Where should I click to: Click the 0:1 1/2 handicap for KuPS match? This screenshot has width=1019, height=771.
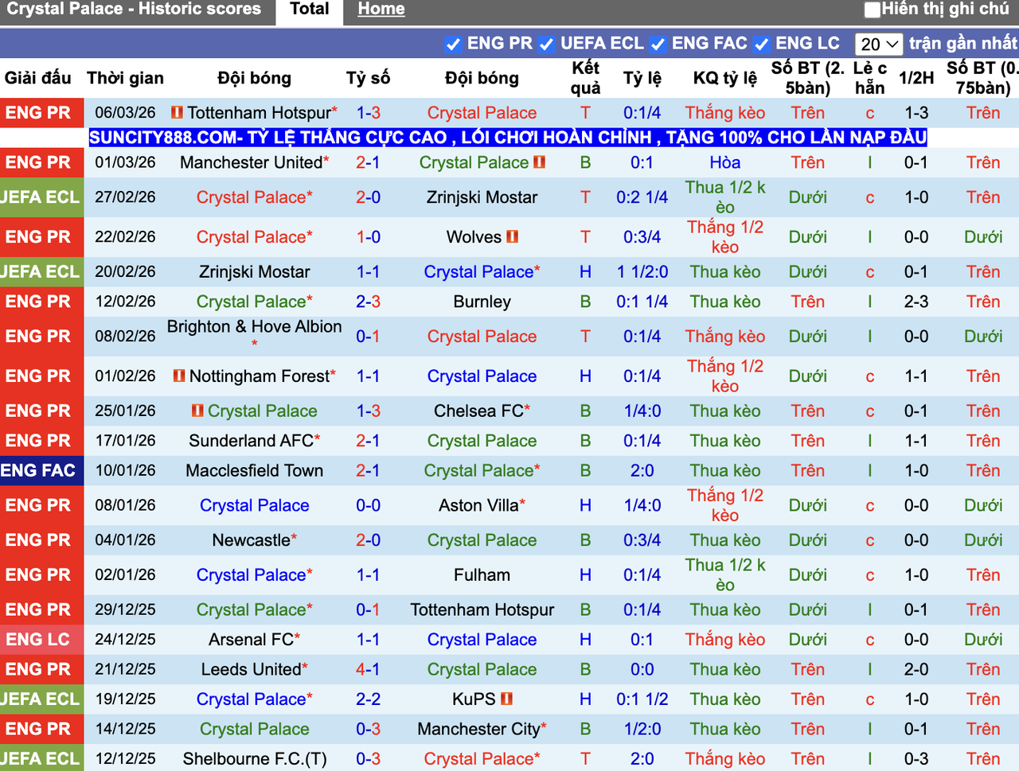[642, 699]
